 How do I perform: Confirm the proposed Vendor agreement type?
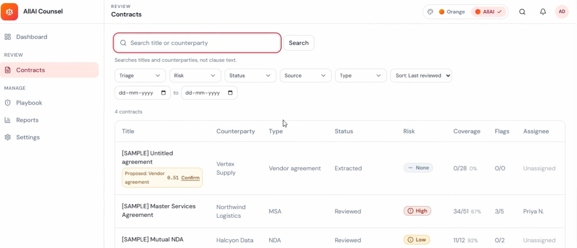[190, 178]
